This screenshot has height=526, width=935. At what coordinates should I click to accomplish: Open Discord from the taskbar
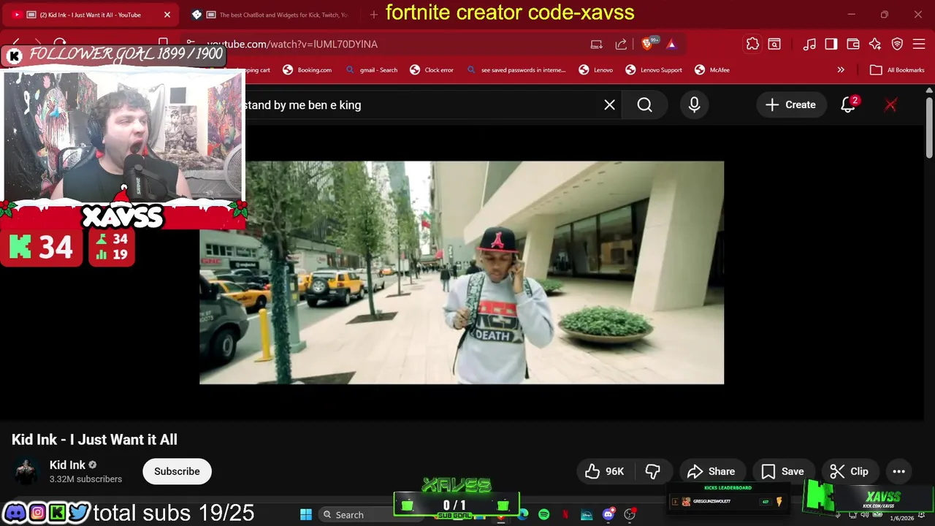[x=608, y=514]
